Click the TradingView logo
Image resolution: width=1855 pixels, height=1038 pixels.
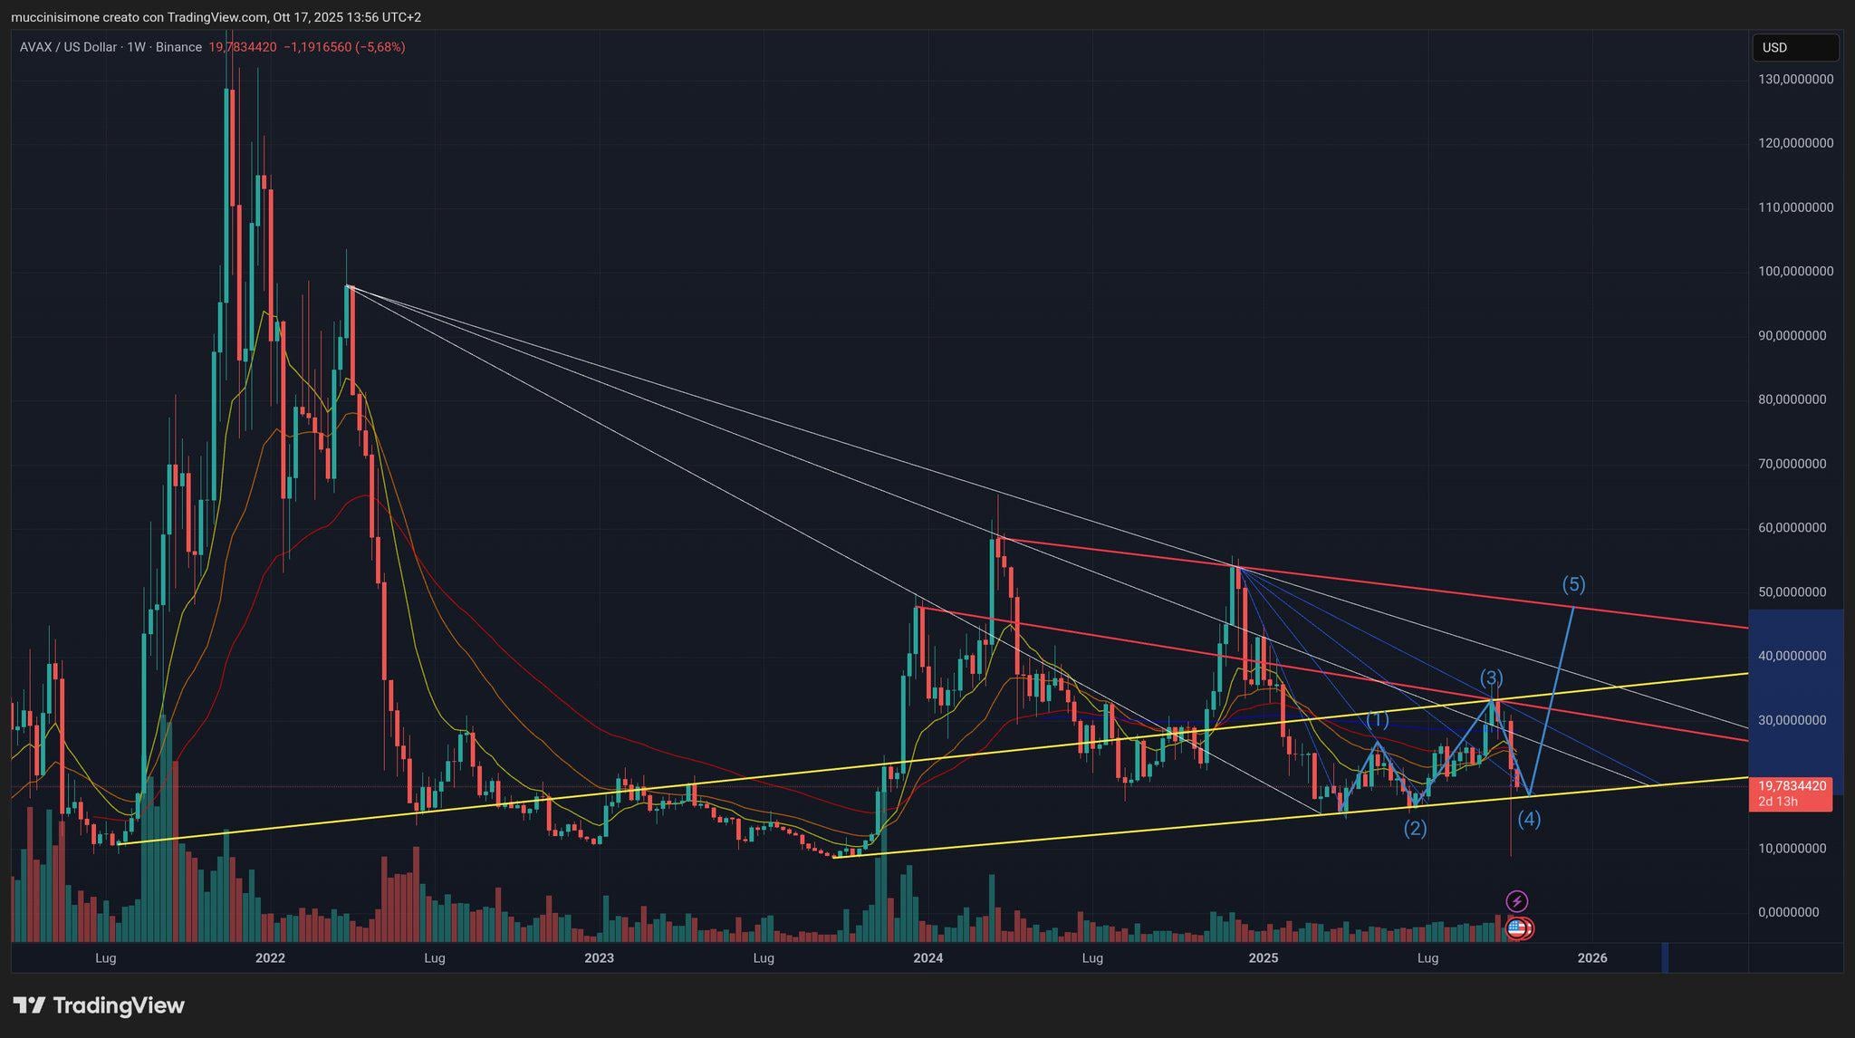point(99,1005)
